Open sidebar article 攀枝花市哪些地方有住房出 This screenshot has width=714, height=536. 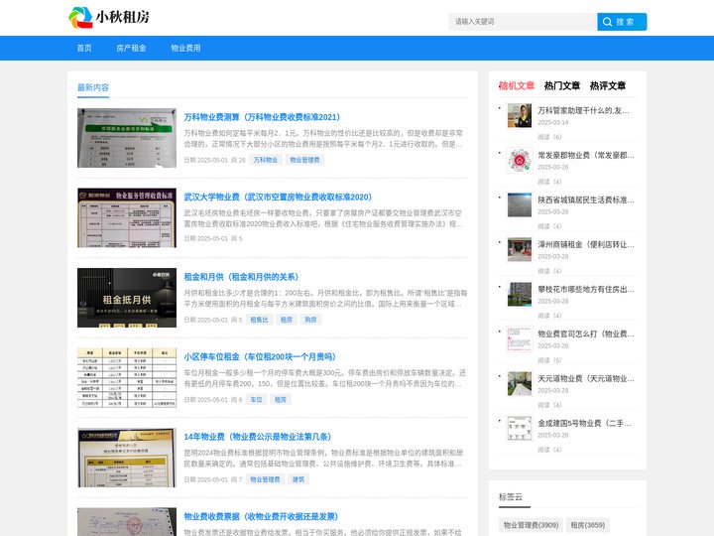(586, 289)
